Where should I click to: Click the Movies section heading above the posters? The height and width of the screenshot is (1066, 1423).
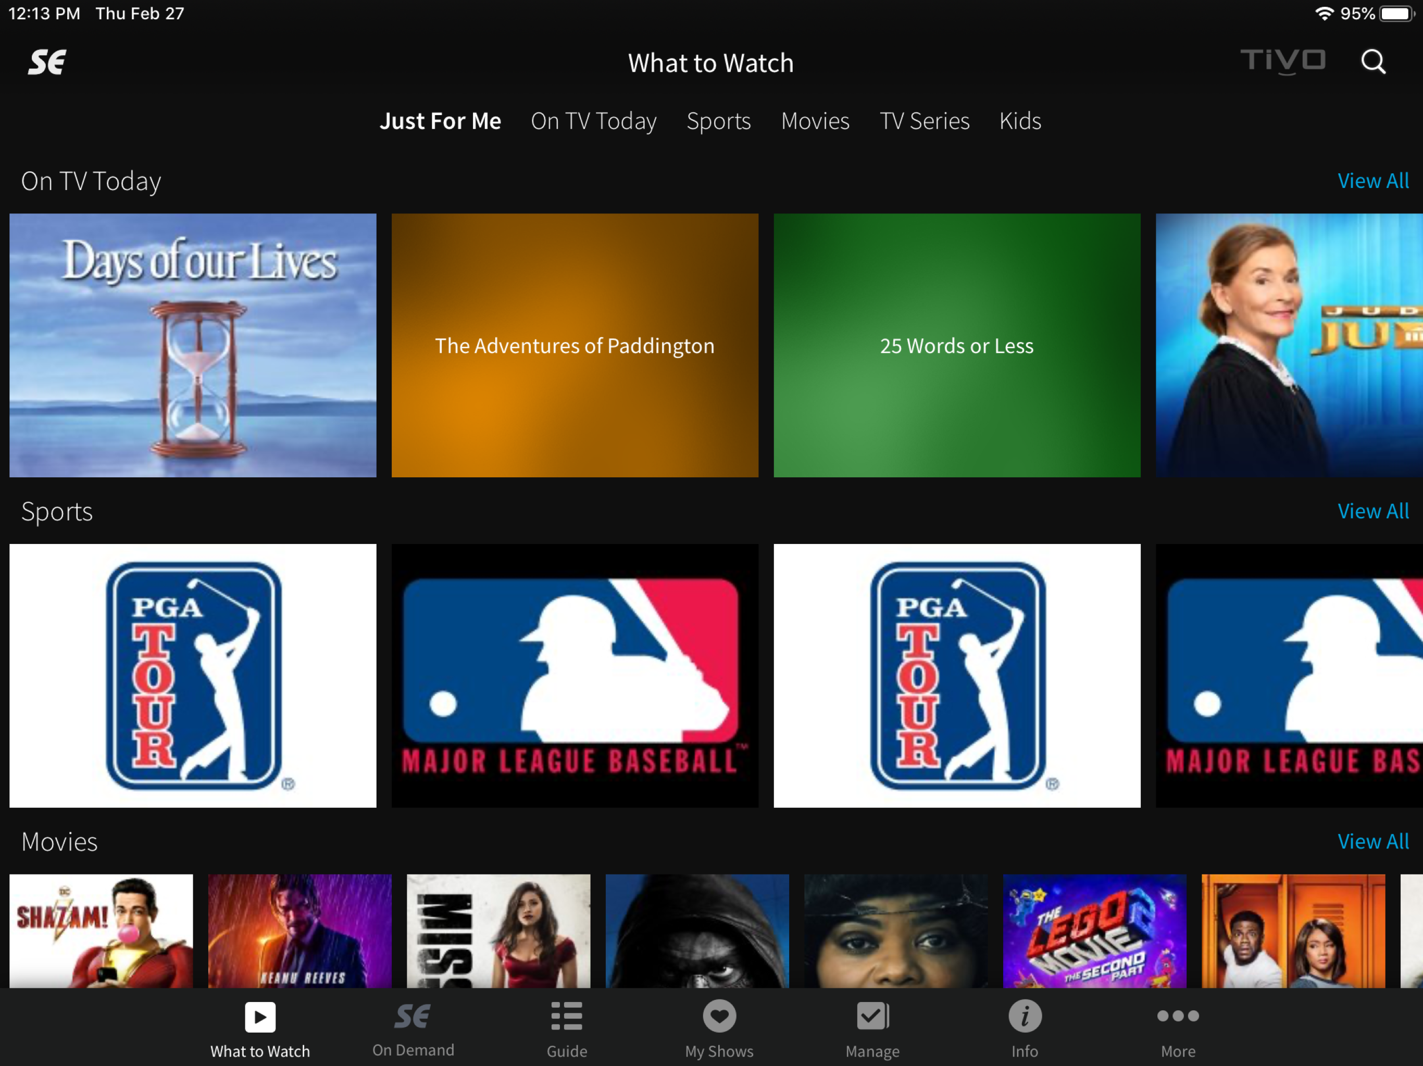click(59, 842)
